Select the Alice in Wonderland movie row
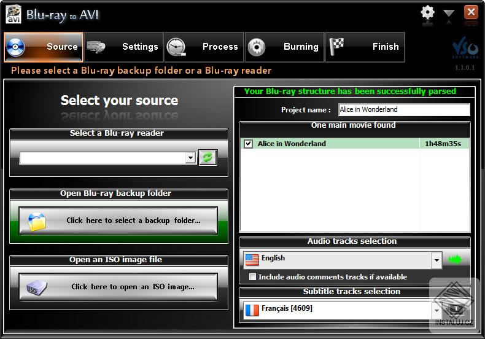485x339 pixels. (355, 144)
